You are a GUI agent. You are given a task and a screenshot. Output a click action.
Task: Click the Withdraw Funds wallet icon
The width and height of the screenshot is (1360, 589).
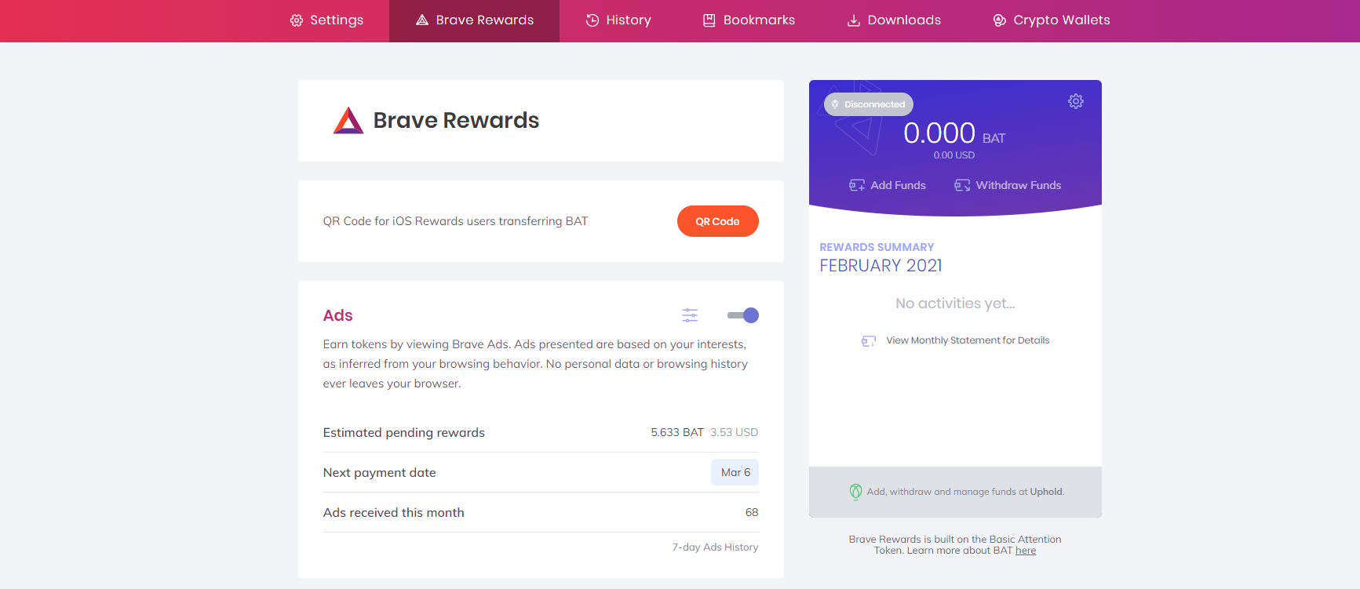click(962, 185)
